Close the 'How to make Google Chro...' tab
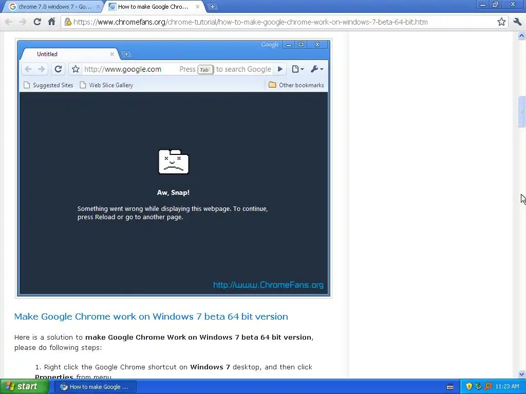This screenshot has width=526, height=394. click(198, 7)
